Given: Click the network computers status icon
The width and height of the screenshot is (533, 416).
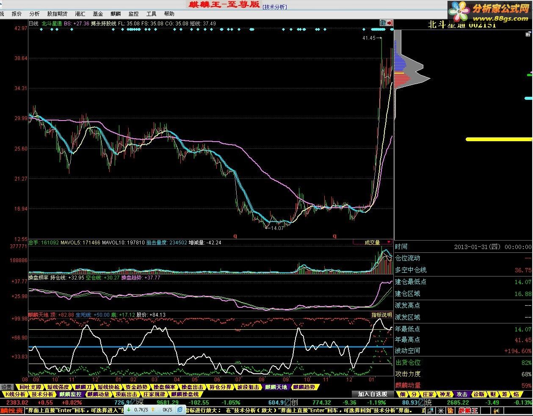Looking at the screenshot, I should pos(430,411).
